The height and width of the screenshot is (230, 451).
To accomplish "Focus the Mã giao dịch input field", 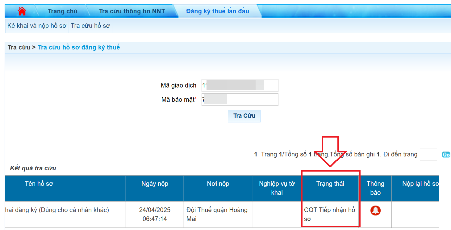I will (240, 85).
